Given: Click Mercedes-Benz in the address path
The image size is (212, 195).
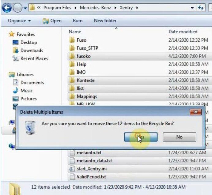Looking at the screenshot, I should click(95, 8).
